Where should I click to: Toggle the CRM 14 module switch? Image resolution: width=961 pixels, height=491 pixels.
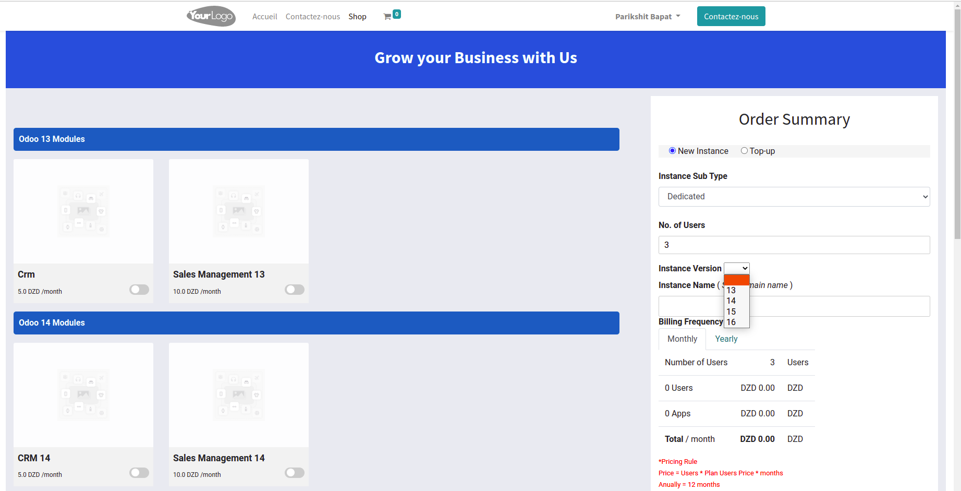coord(139,473)
